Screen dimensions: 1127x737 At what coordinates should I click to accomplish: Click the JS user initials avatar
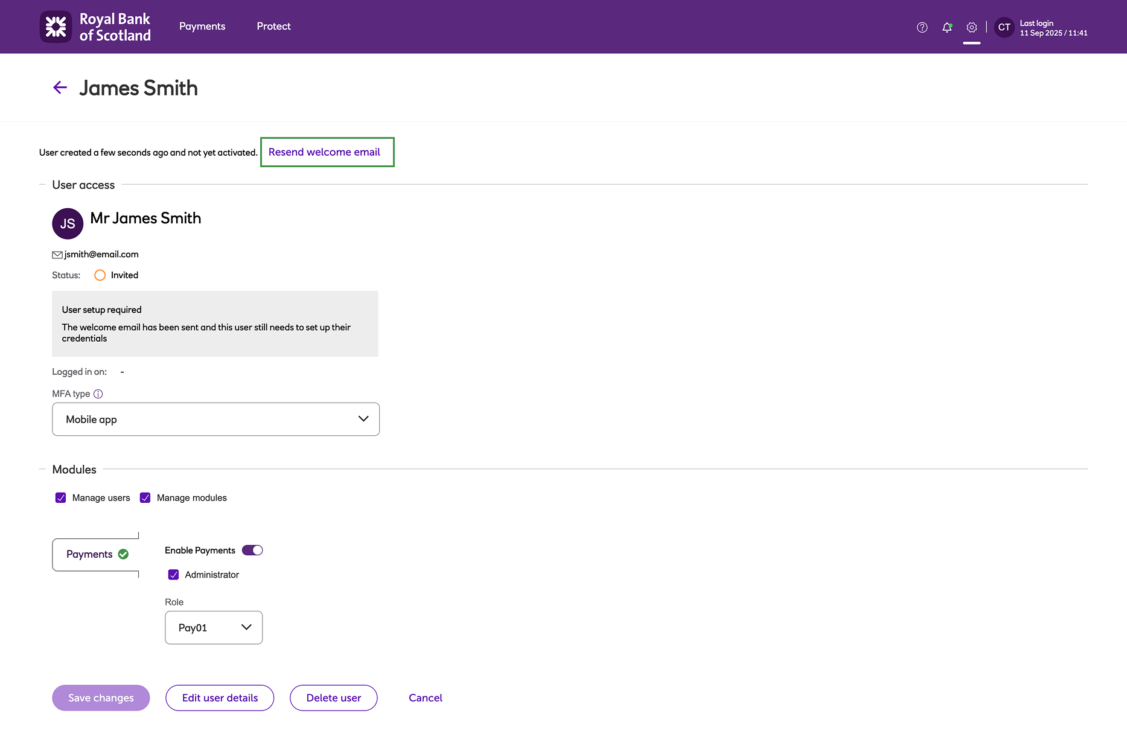(x=68, y=223)
